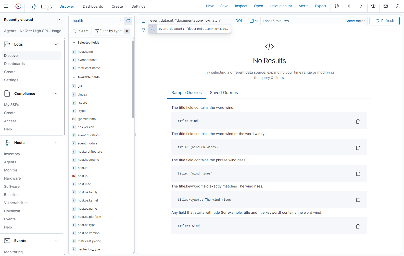Focus the field name search box
The image size is (404, 256).
(81, 31)
